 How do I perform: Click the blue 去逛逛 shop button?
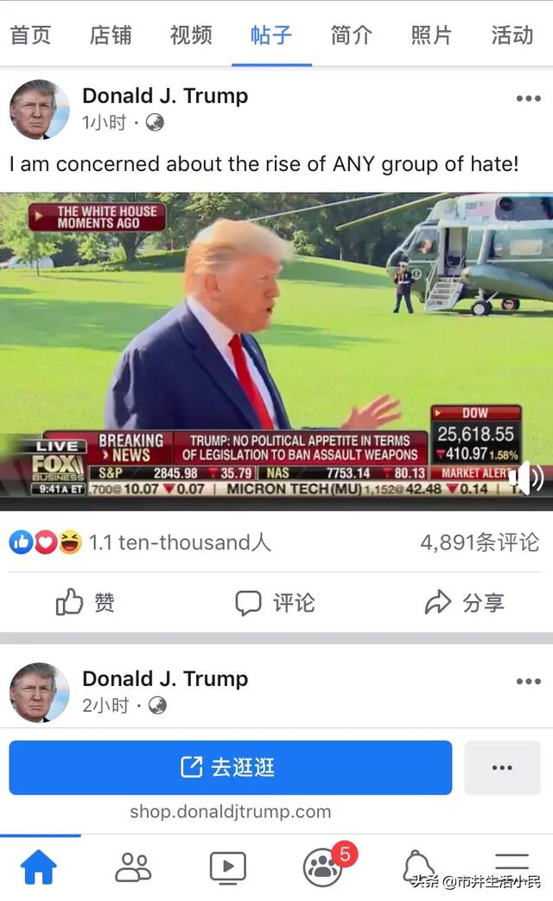tap(231, 768)
